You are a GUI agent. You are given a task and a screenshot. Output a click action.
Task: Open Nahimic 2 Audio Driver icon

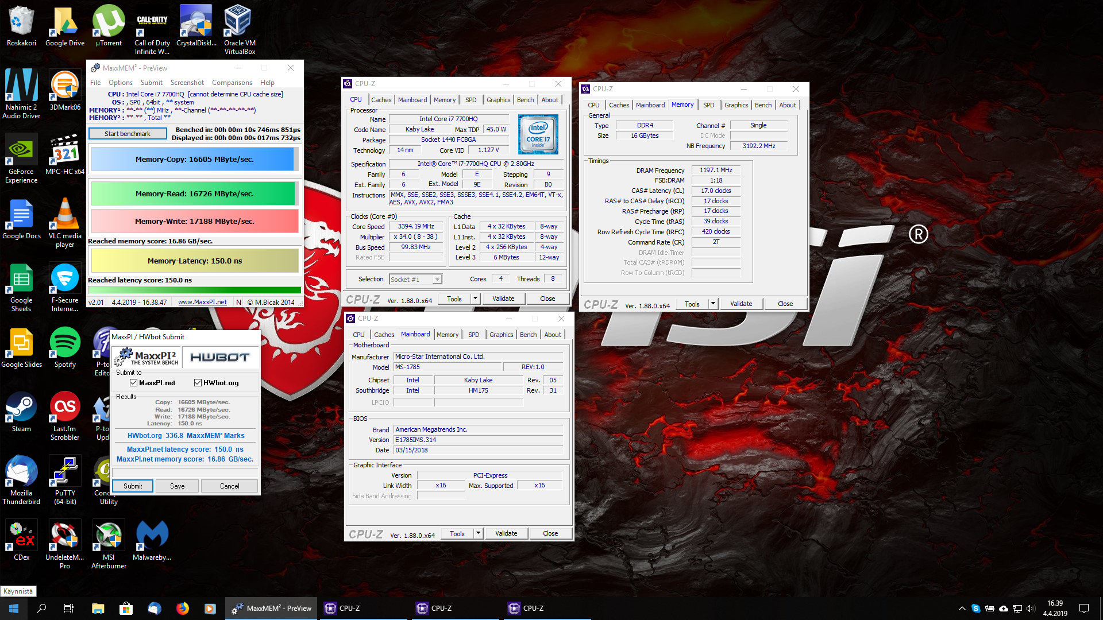click(x=21, y=95)
